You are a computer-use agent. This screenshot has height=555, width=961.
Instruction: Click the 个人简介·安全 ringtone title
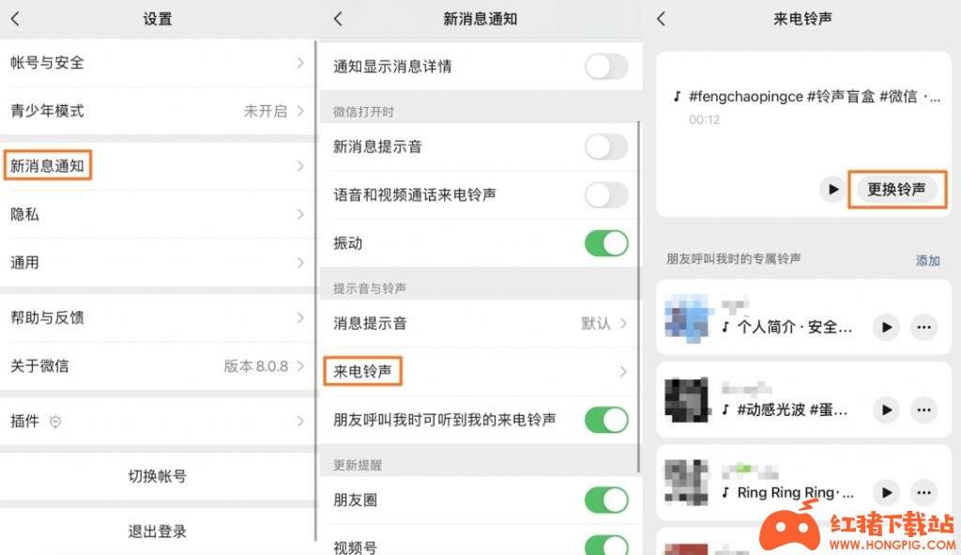[794, 327]
